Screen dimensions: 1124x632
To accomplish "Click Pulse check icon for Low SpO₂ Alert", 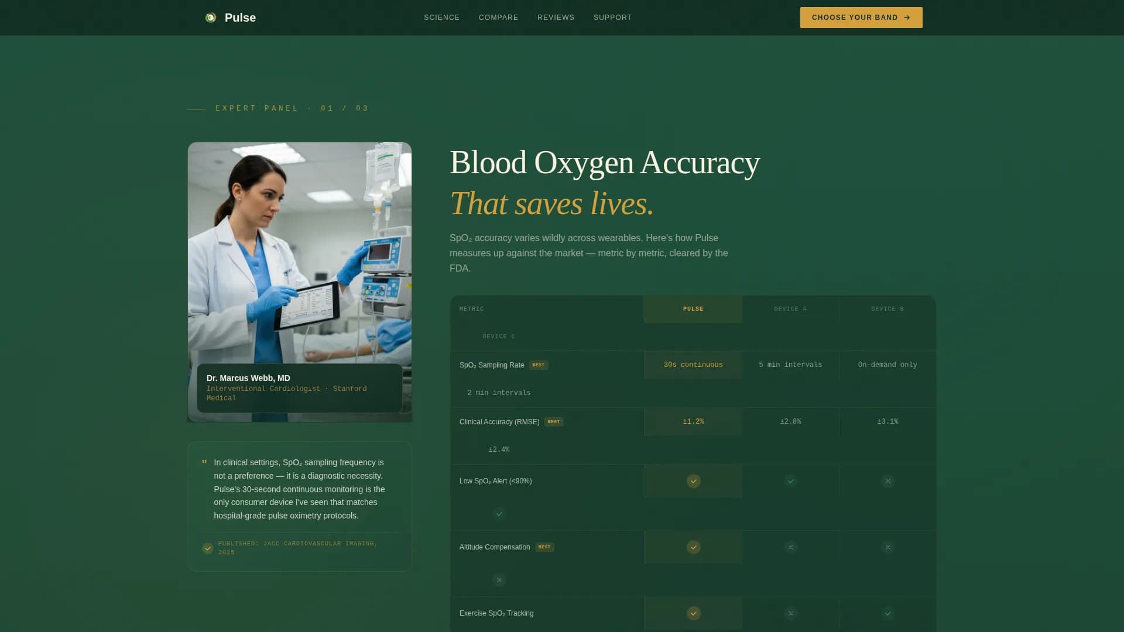I will click(694, 481).
